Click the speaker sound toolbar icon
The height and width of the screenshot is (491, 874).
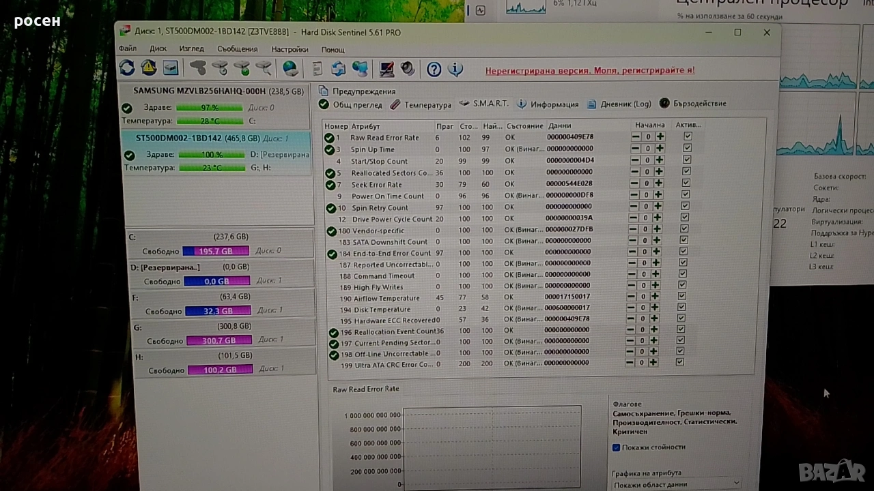coord(408,69)
